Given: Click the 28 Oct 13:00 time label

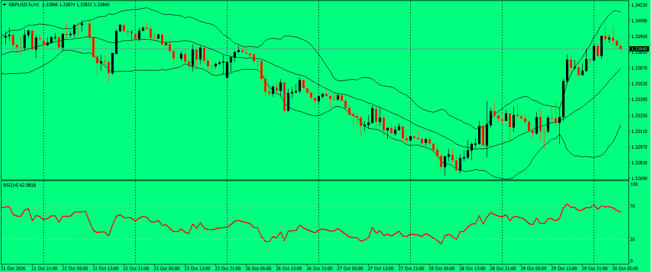Looking at the screenshot, I should pos(472,269).
